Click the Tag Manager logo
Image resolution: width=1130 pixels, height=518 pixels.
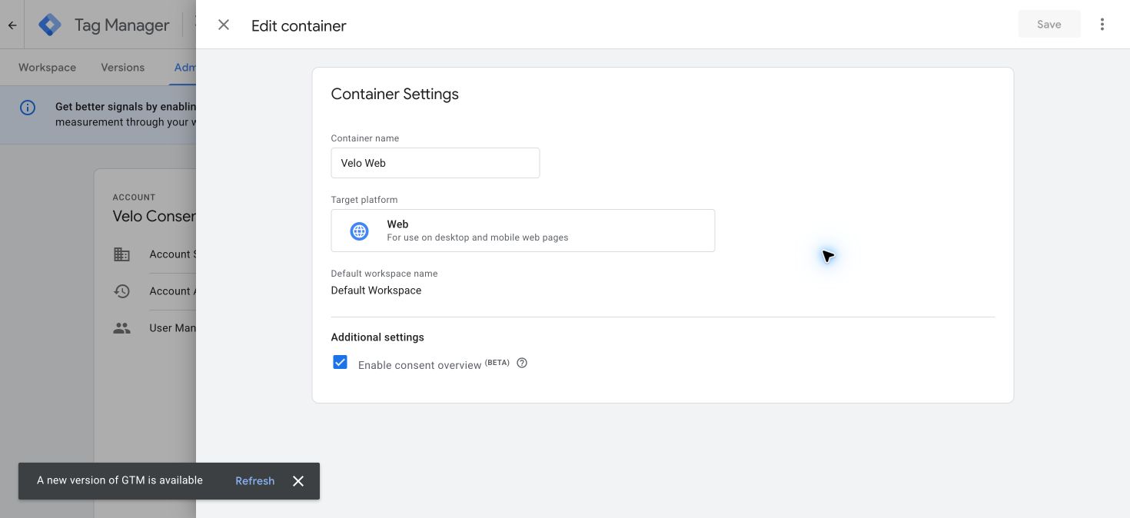point(50,25)
